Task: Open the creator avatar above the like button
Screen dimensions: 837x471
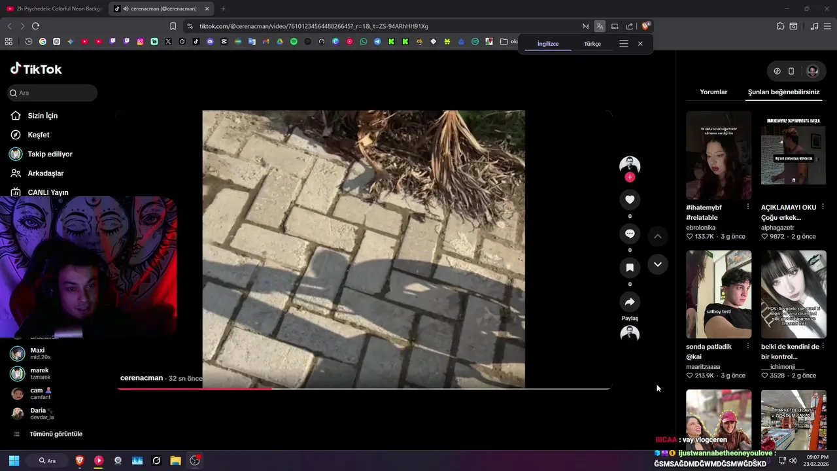Action: click(630, 165)
